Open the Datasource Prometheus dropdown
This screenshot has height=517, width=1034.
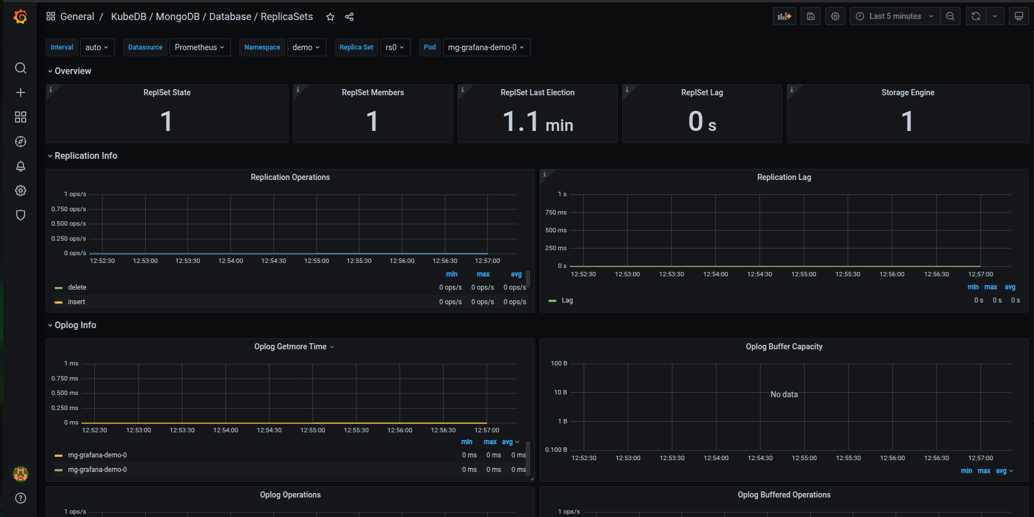pos(200,47)
